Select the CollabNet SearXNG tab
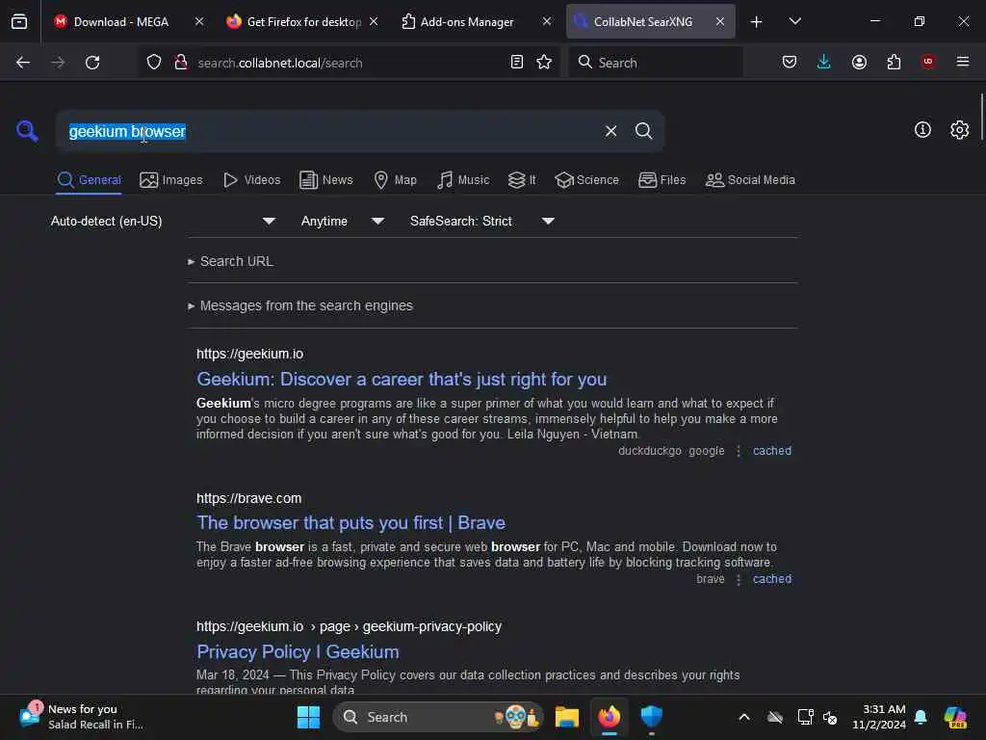The image size is (986, 740). pyautogui.click(x=642, y=22)
